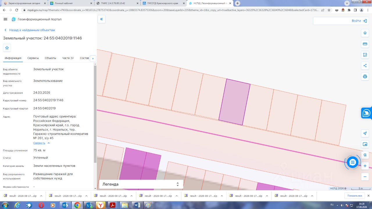This screenshot has height=209, width=372.
Task: Select the ruler measurement tool
Action: (x=365, y=44)
